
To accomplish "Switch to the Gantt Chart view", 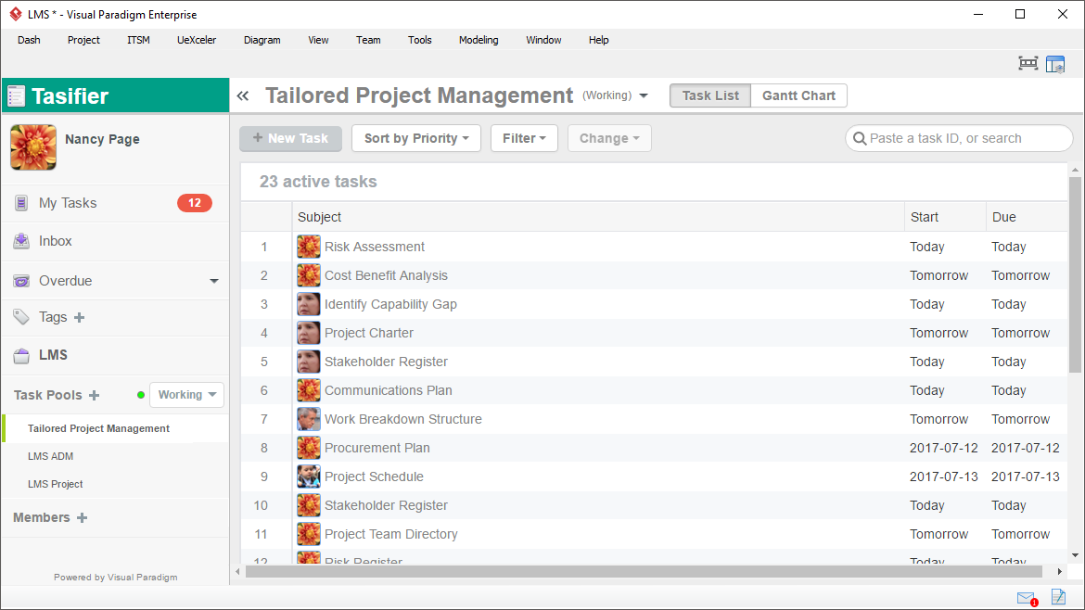I will [798, 95].
